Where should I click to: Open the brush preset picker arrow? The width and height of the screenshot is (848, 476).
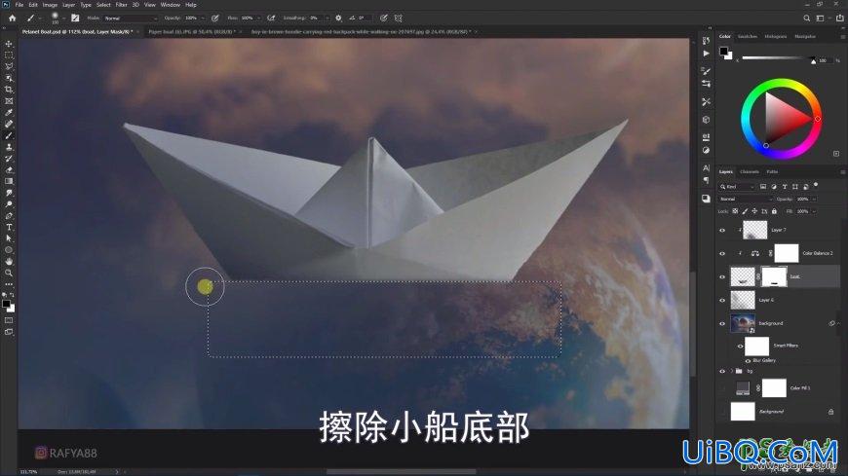coord(63,18)
